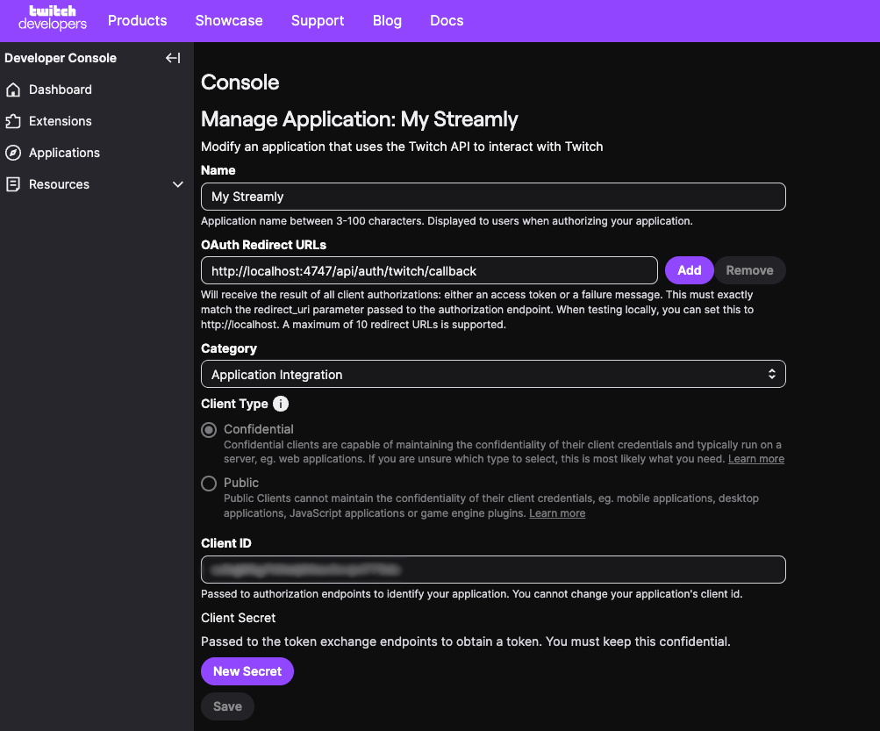Click the 'OAuth Redirect URLs' label
This screenshot has width=880, height=731.
(x=263, y=245)
